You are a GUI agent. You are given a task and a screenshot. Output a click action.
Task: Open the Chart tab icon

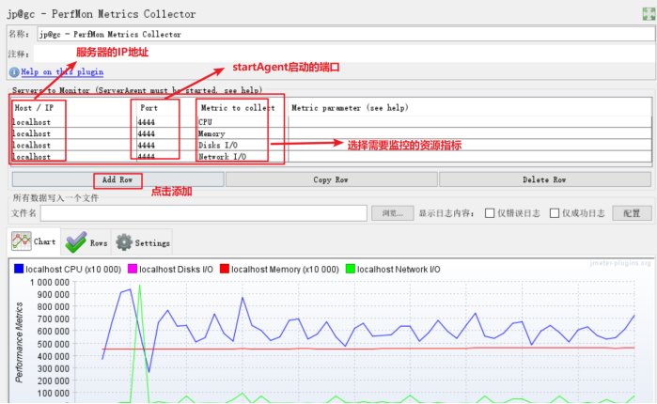[x=22, y=241]
